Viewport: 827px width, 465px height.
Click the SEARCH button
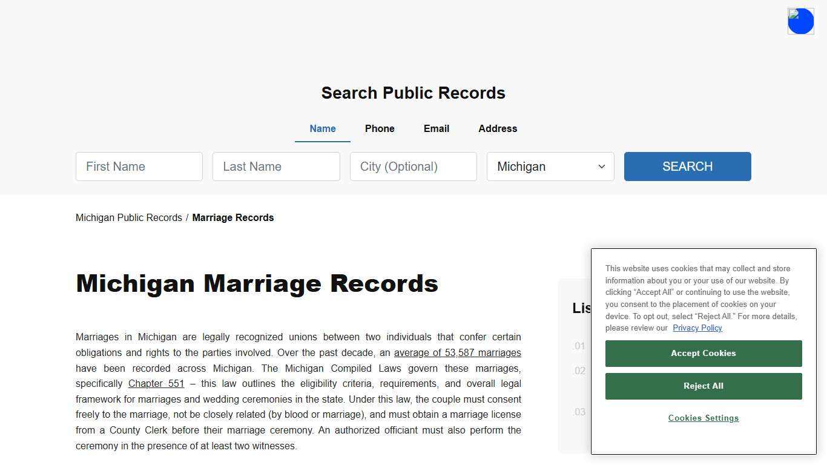click(687, 167)
